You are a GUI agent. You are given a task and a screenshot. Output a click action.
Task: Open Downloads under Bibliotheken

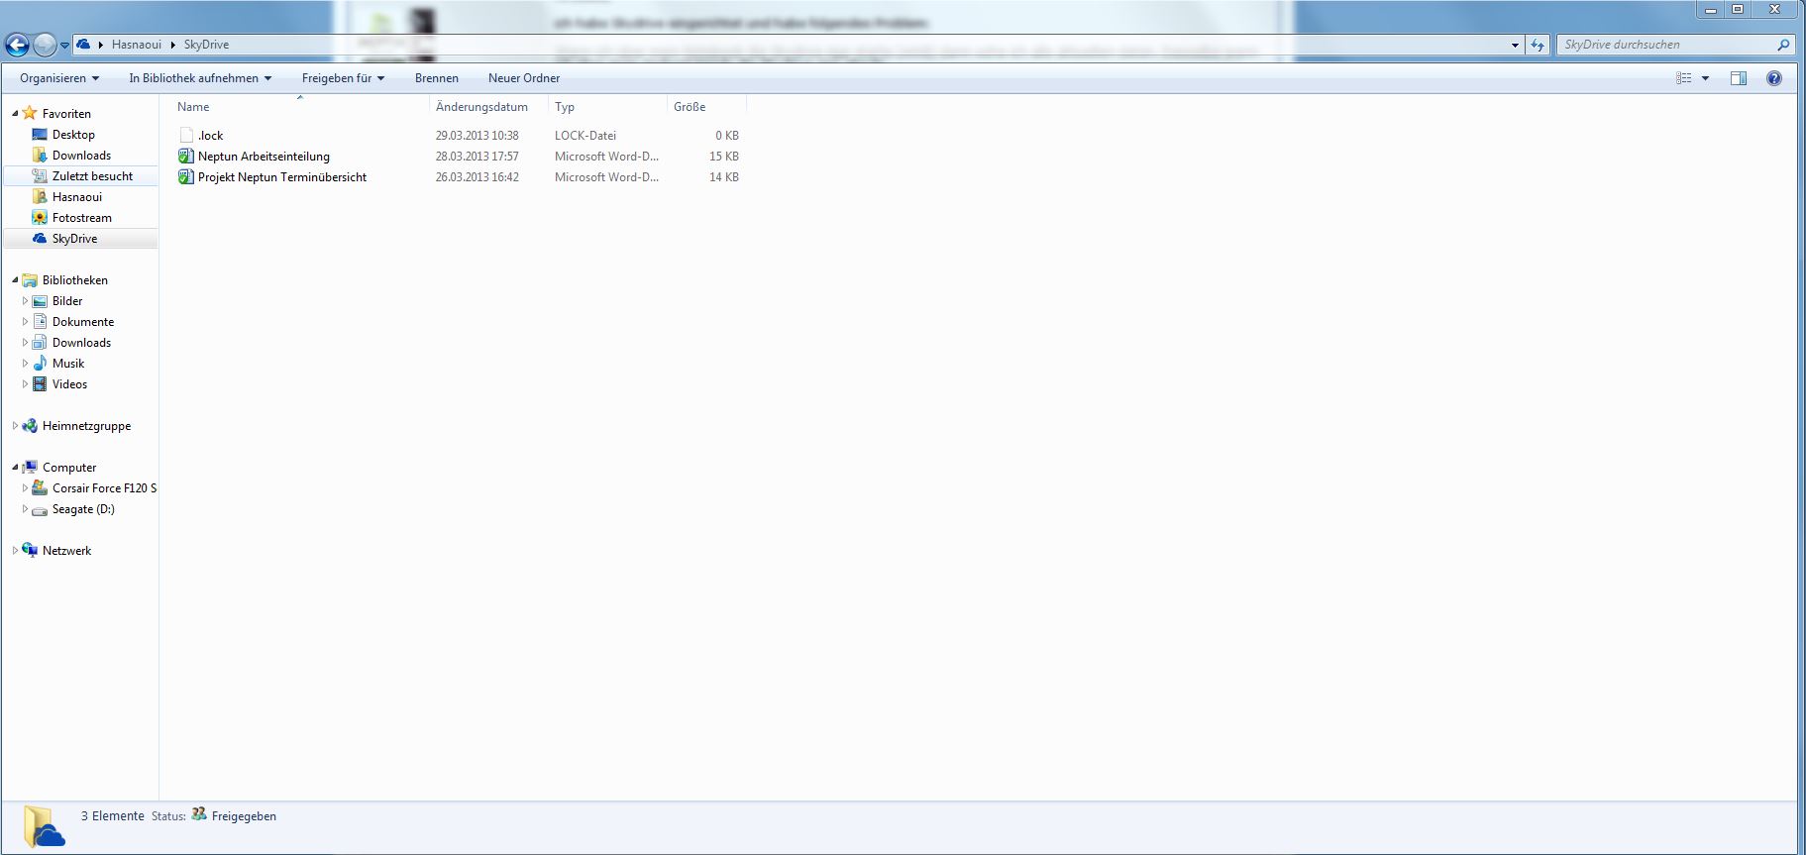[81, 343]
